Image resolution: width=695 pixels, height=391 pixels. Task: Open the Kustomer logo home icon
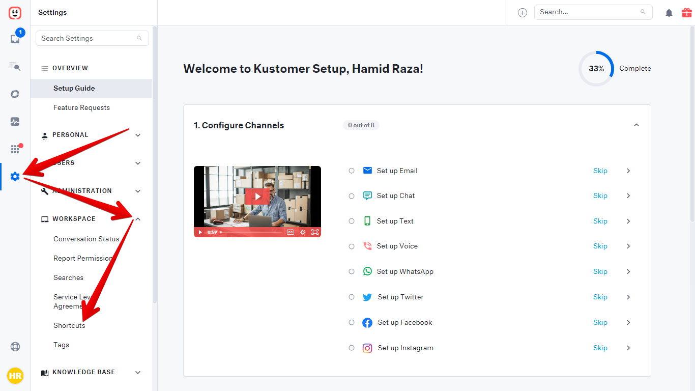pyautogui.click(x=15, y=13)
